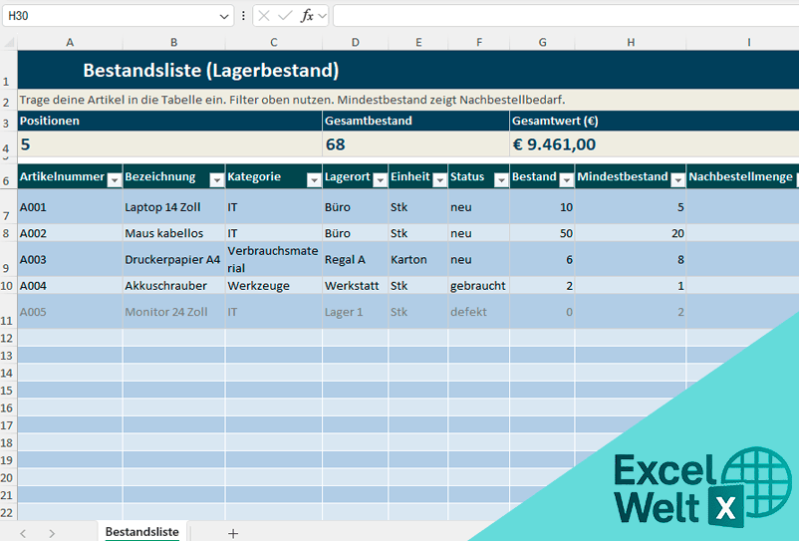Select cell 'Maus kabellos'
Image resolution: width=799 pixels, height=541 pixels.
173,233
